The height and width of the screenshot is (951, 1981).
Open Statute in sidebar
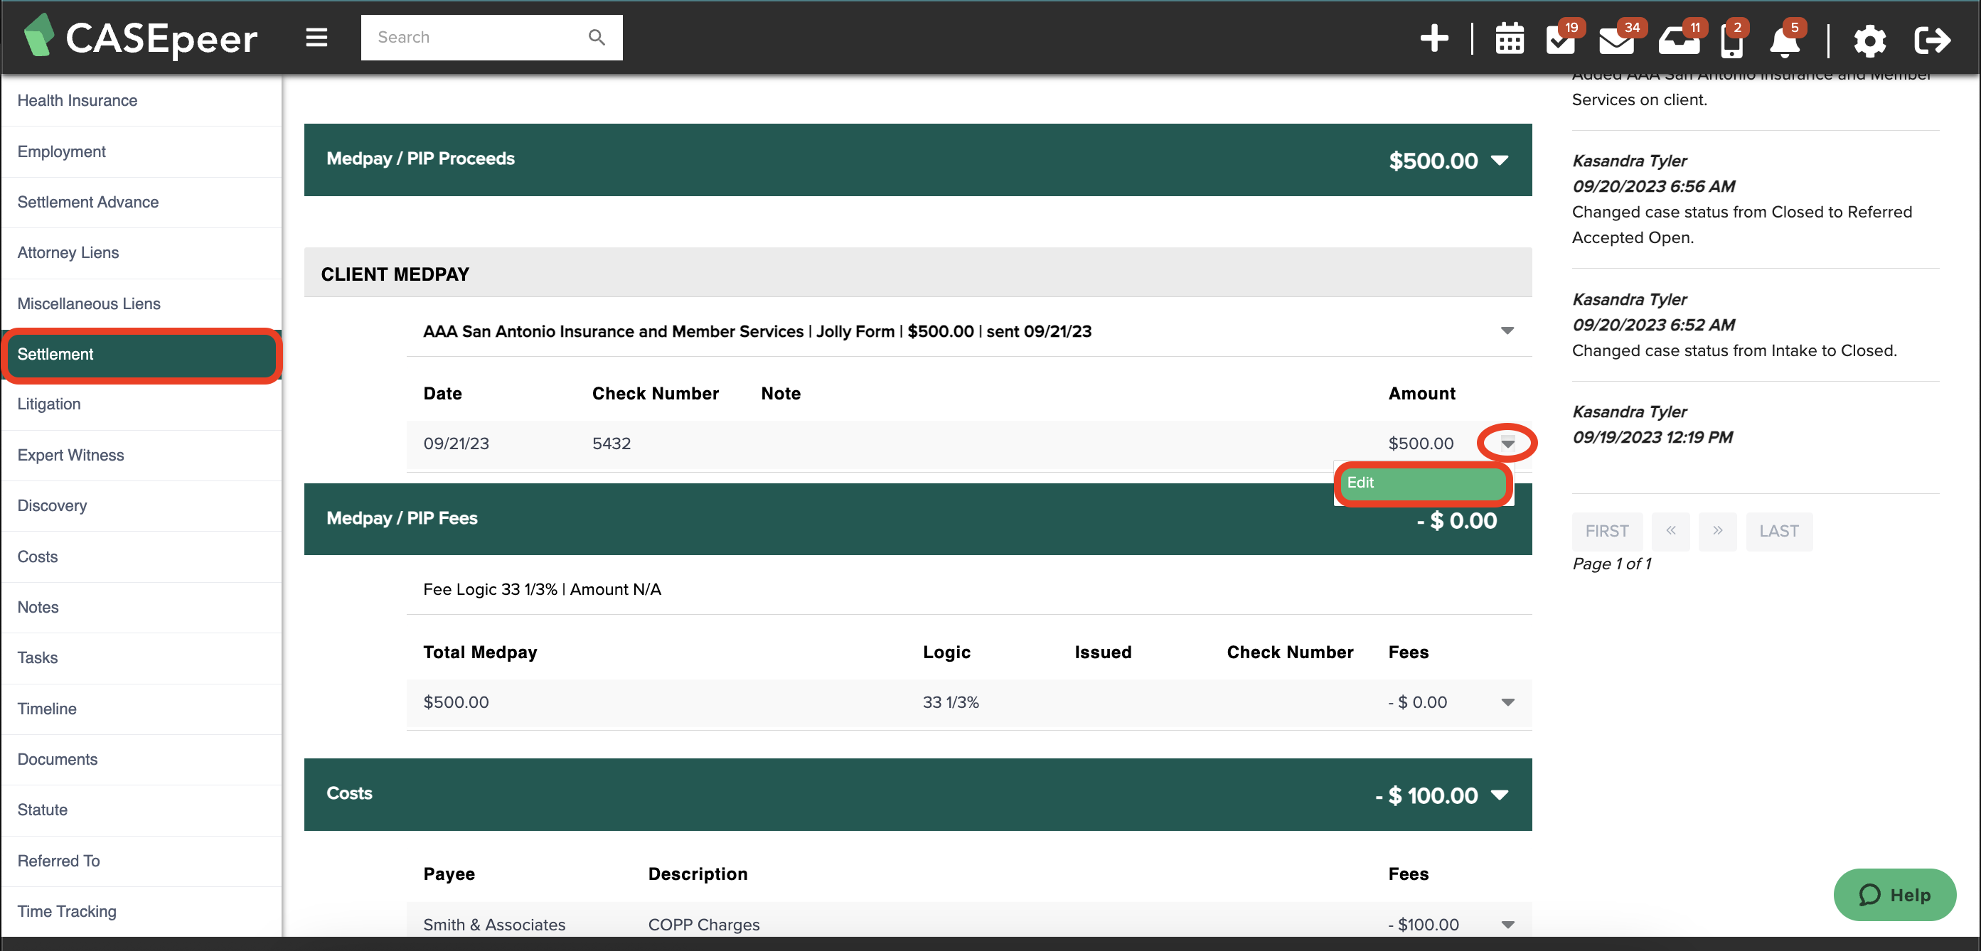tap(141, 810)
